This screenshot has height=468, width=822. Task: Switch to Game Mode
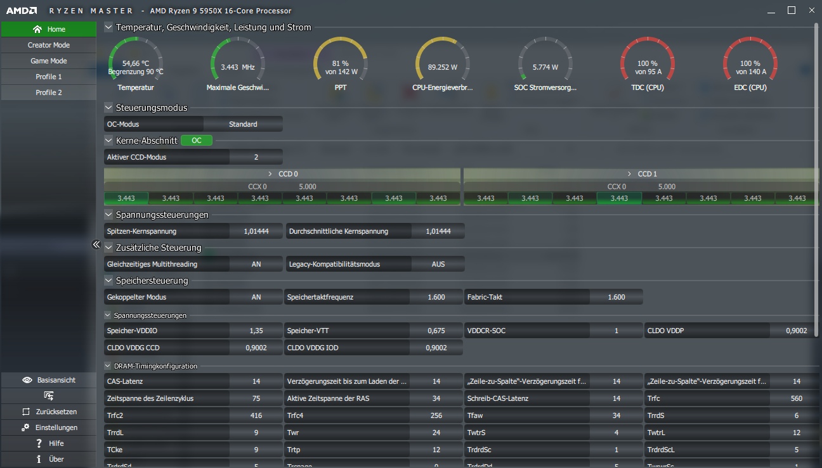click(x=48, y=61)
